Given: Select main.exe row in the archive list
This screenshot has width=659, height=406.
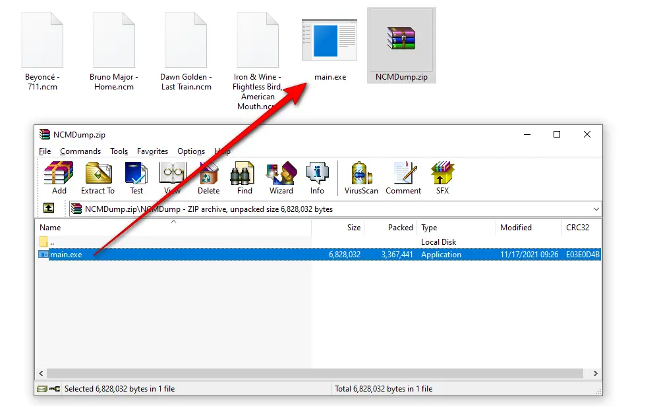Looking at the screenshot, I should coord(319,255).
